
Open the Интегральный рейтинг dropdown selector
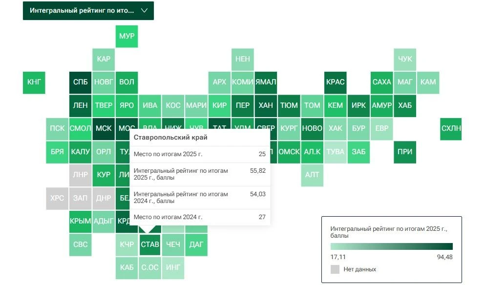(88, 11)
